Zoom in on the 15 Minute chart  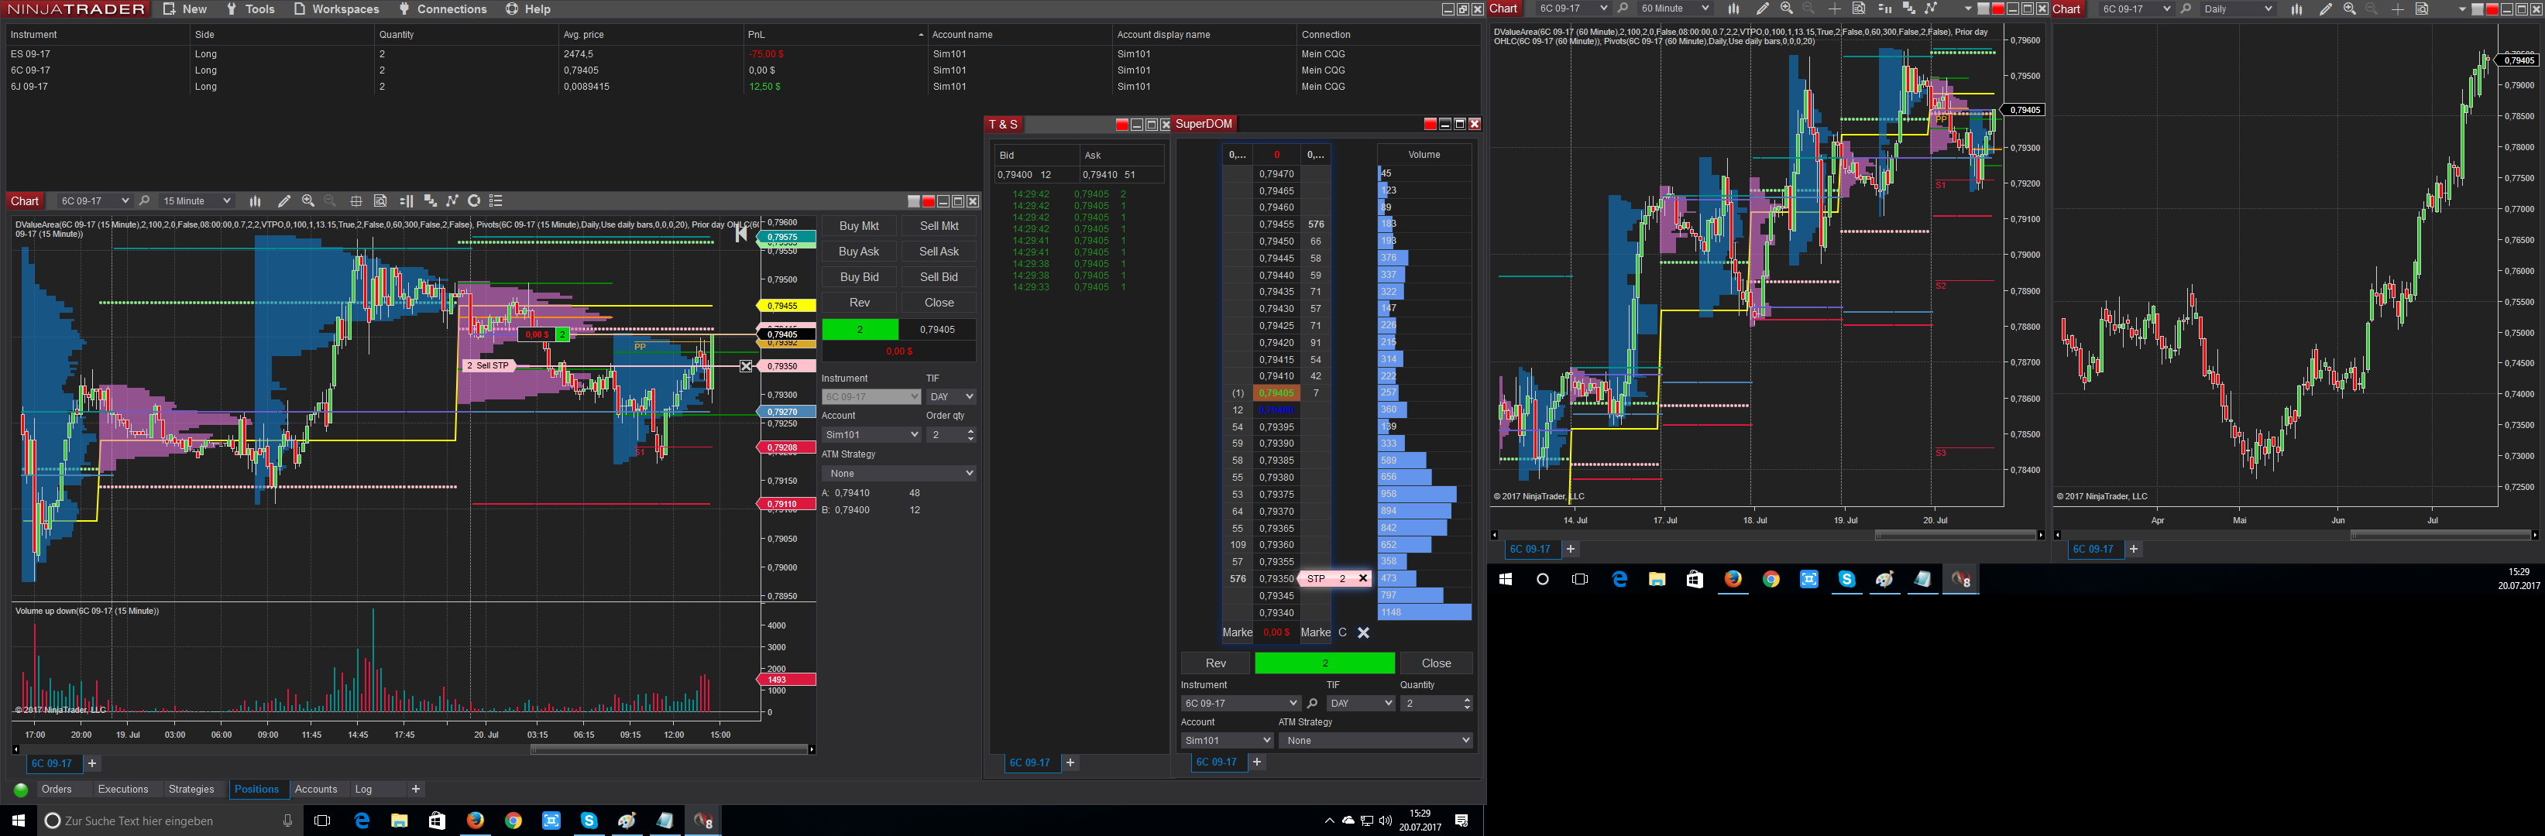coord(308,201)
